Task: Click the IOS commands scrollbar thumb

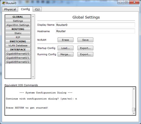Action: 134,110
